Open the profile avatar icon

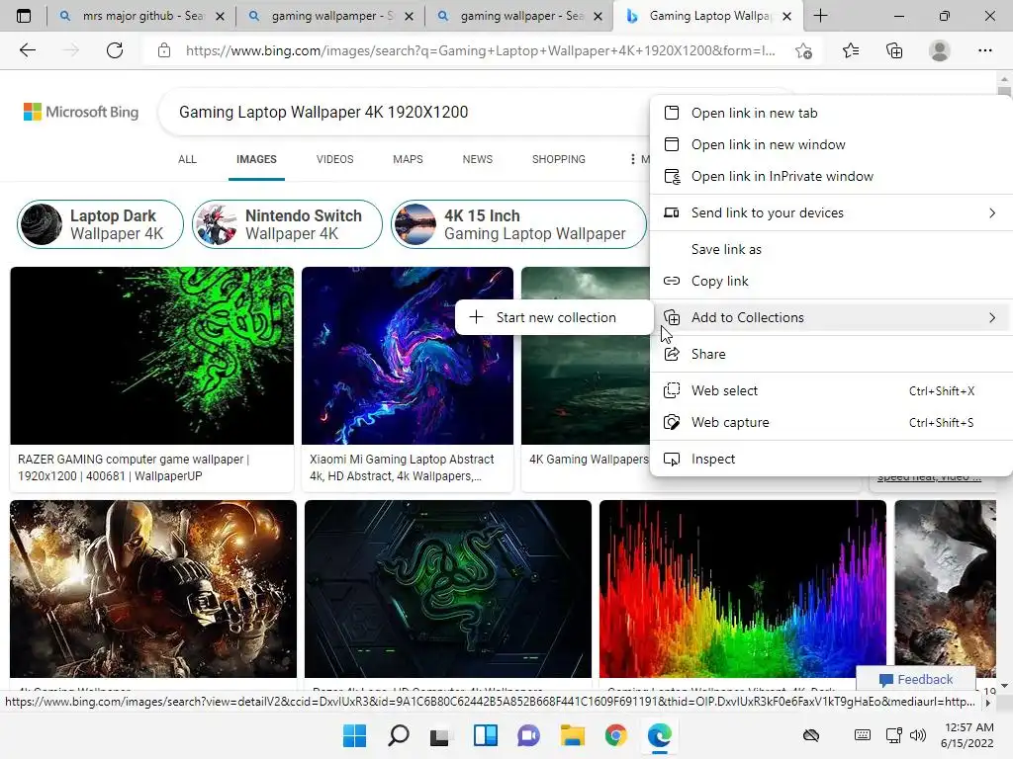(x=940, y=50)
